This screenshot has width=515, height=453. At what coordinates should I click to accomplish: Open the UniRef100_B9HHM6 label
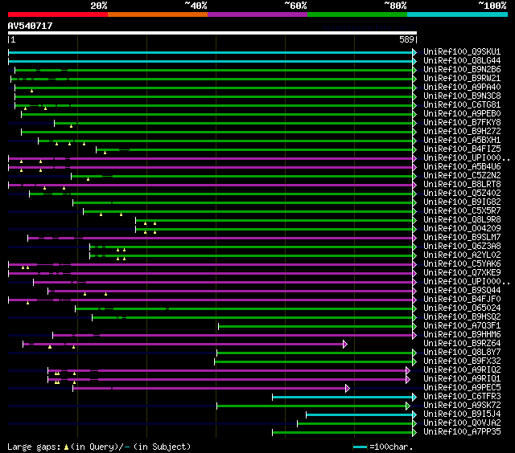point(462,335)
